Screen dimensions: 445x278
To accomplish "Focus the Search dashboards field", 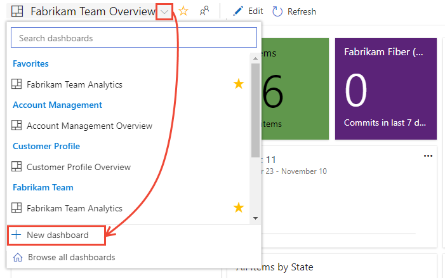I will click(x=134, y=37).
